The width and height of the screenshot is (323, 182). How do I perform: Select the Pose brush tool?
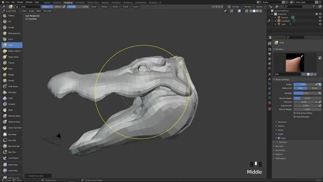12,69
